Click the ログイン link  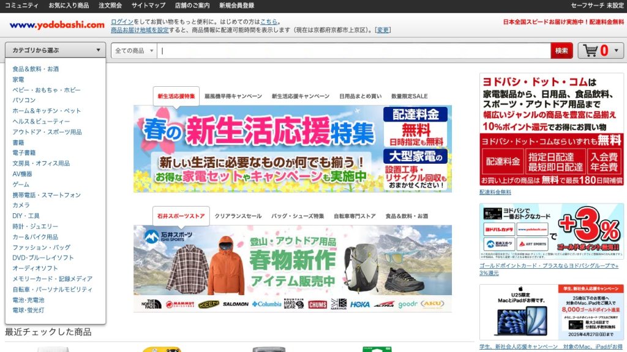(122, 22)
